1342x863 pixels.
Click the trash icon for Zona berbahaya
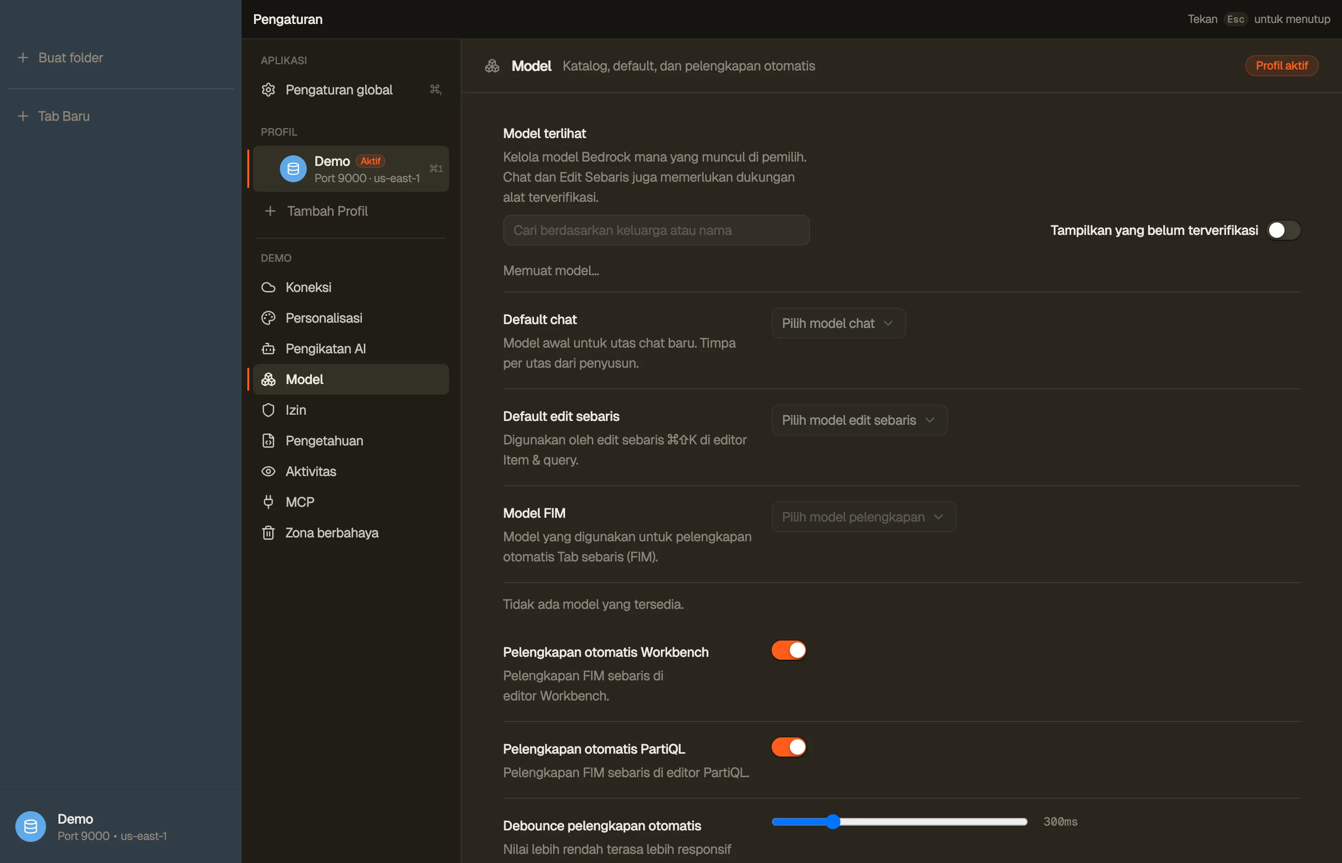[268, 532]
